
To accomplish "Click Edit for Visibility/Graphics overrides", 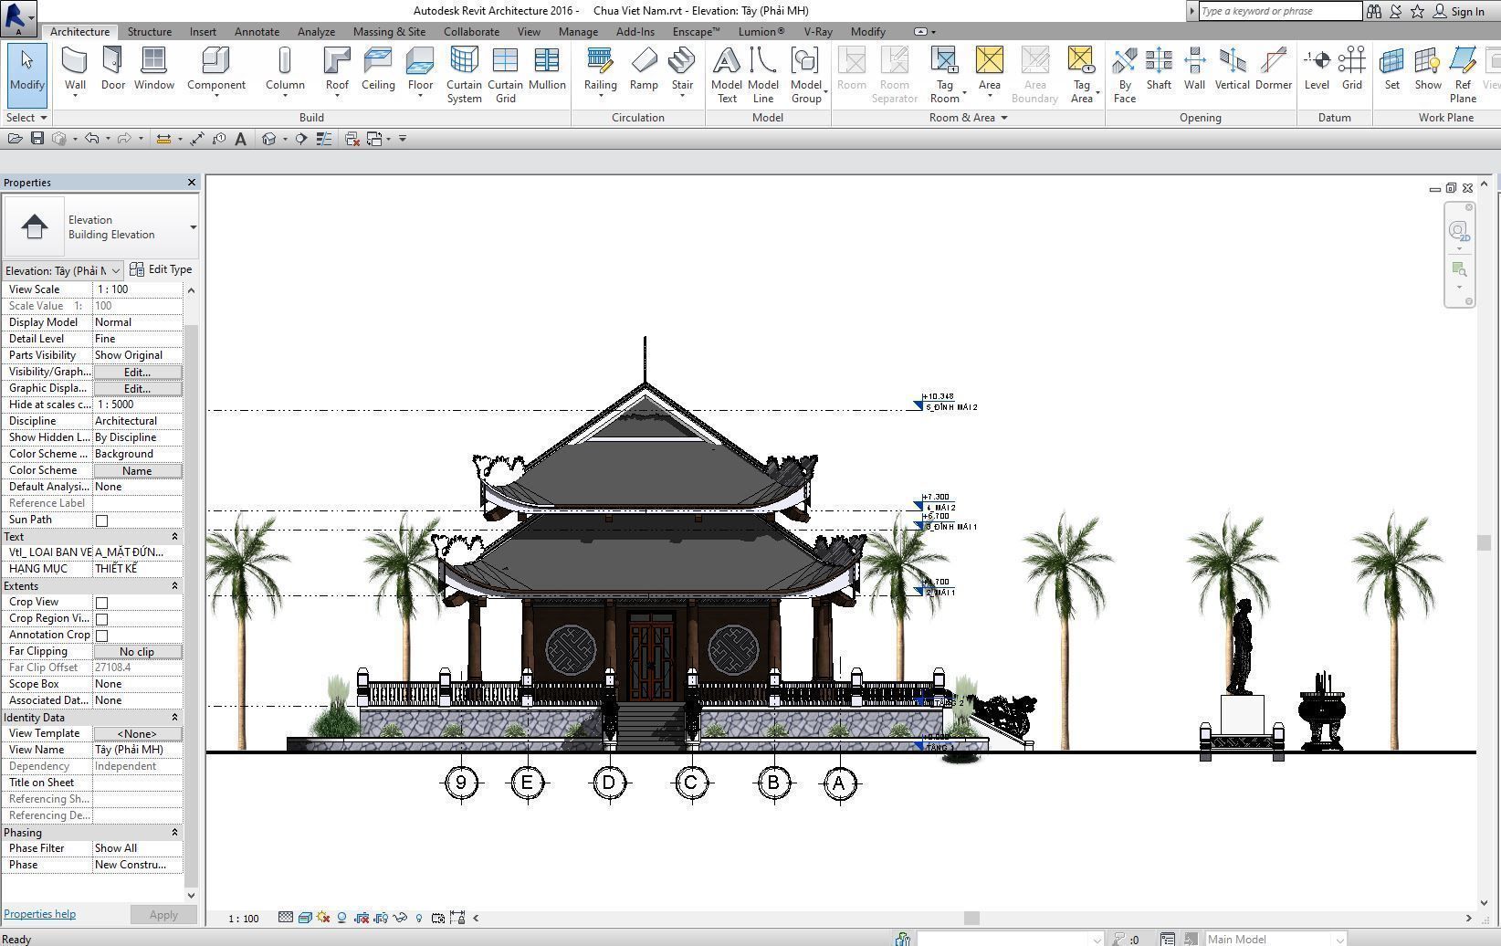I will tap(137, 373).
